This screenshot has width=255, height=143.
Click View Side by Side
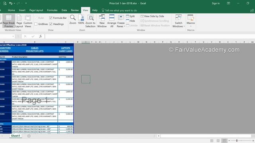152,16
